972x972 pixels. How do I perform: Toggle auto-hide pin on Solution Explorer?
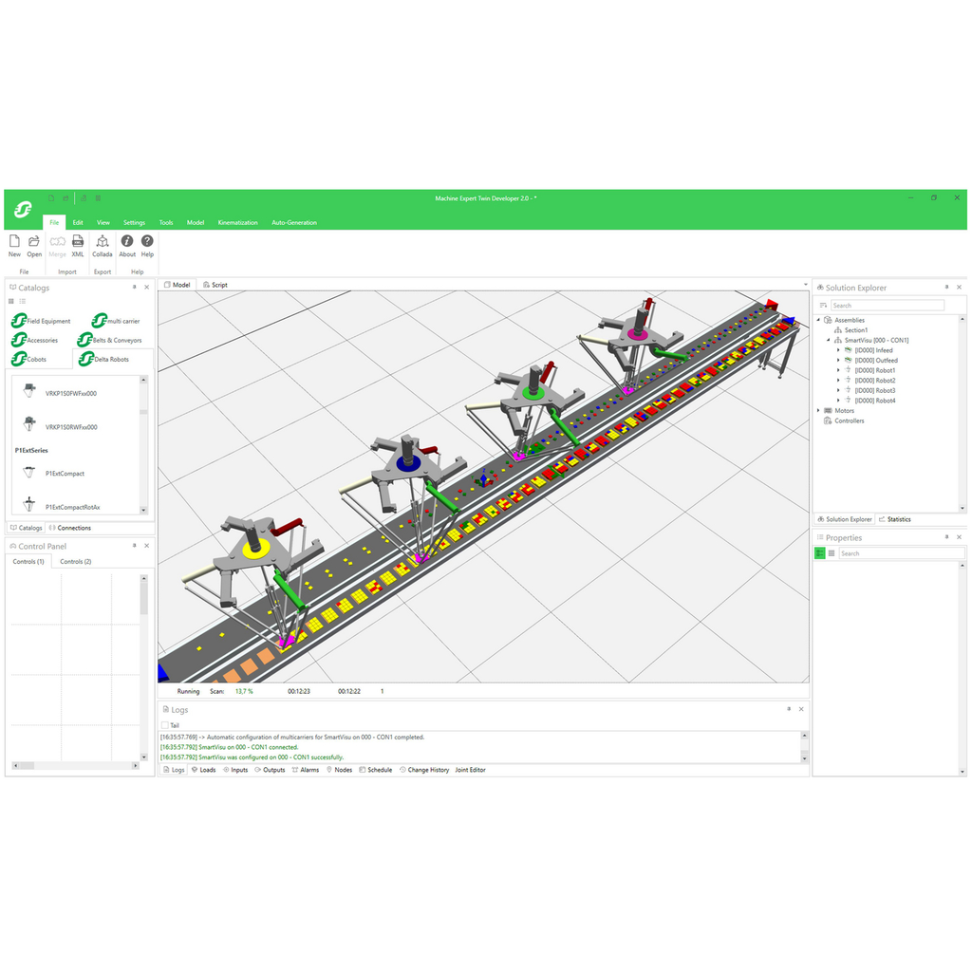(946, 287)
